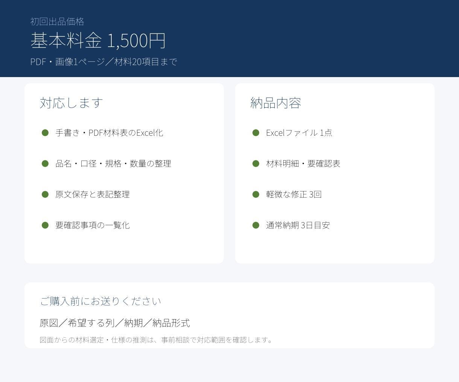Click the green bullet beside 要確認事項の一覧化
The width and height of the screenshot is (459, 382).
coord(45,225)
